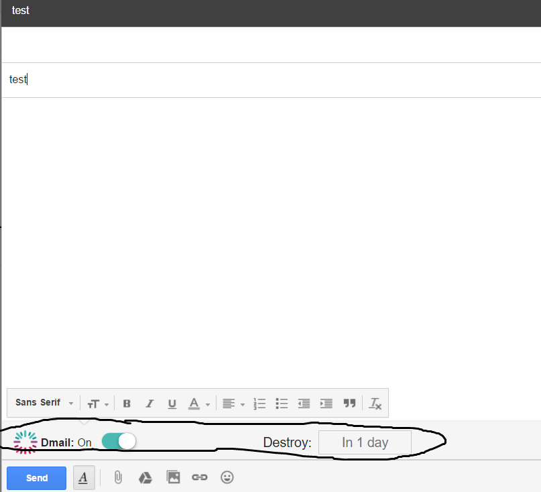
Task: Open the Destroy 'In 1 day' dropdown
Action: tap(365, 442)
